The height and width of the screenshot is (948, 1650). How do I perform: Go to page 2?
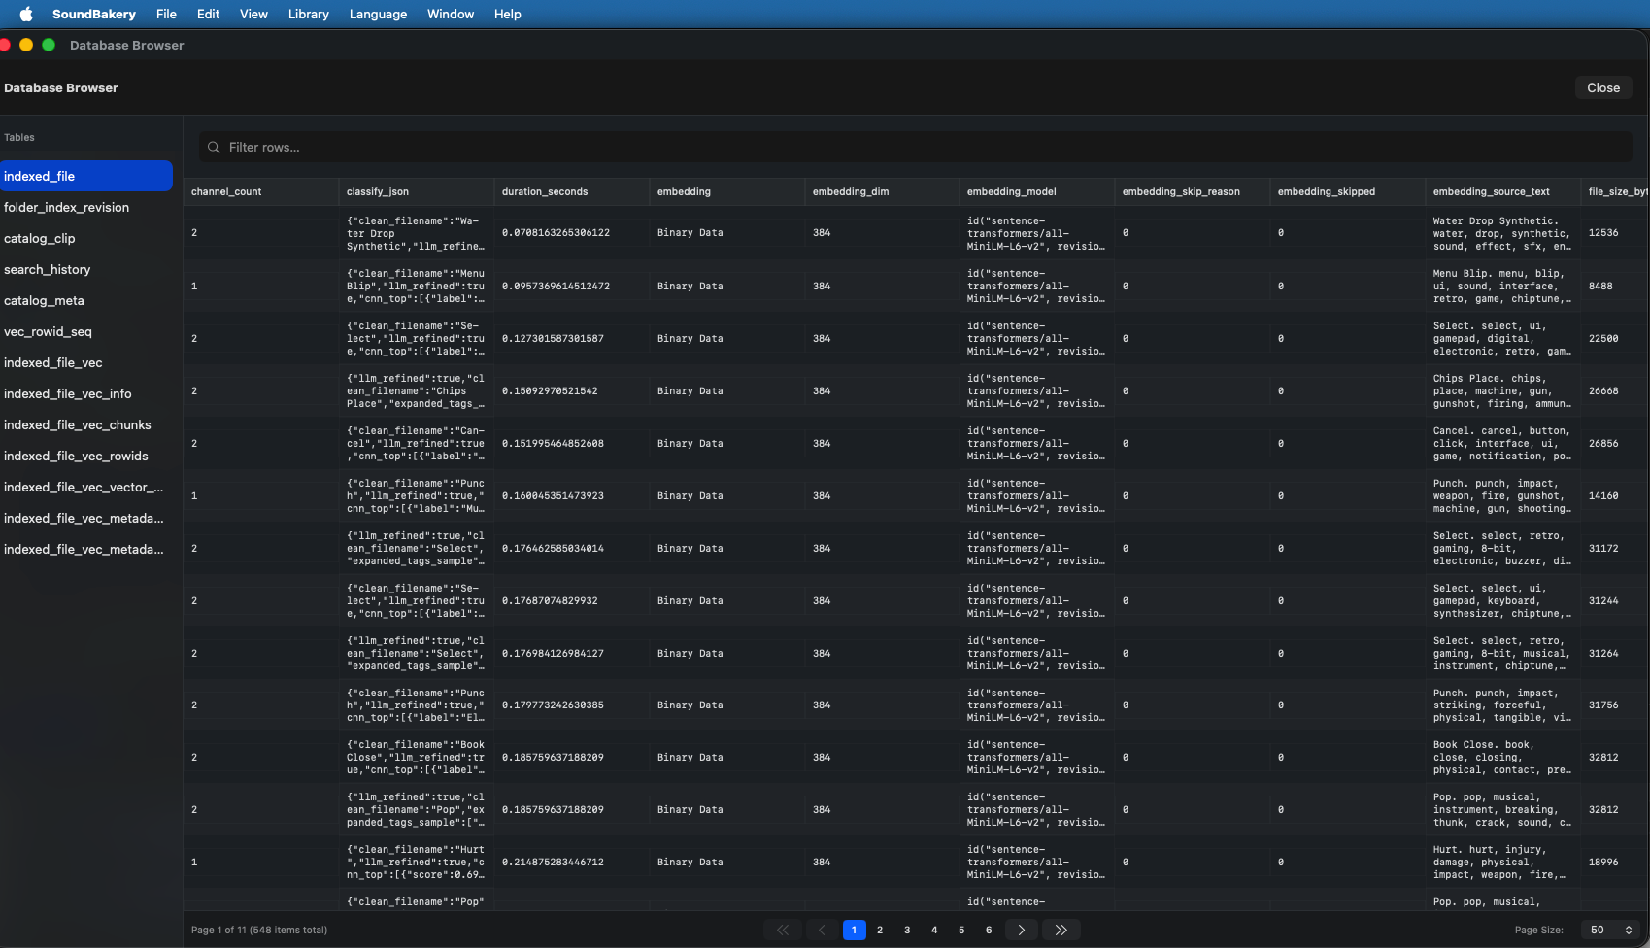click(x=880, y=930)
